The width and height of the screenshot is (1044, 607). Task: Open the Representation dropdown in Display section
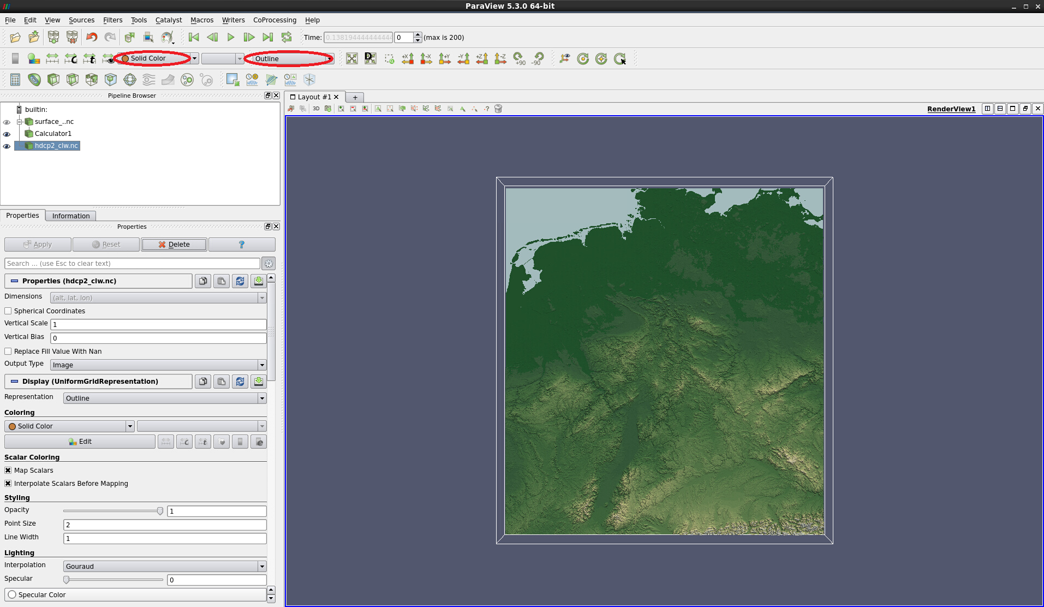click(164, 398)
